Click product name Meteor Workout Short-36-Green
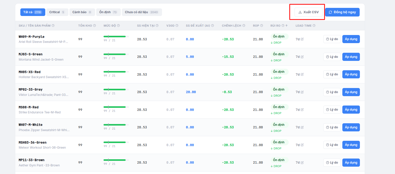 point(42,148)
